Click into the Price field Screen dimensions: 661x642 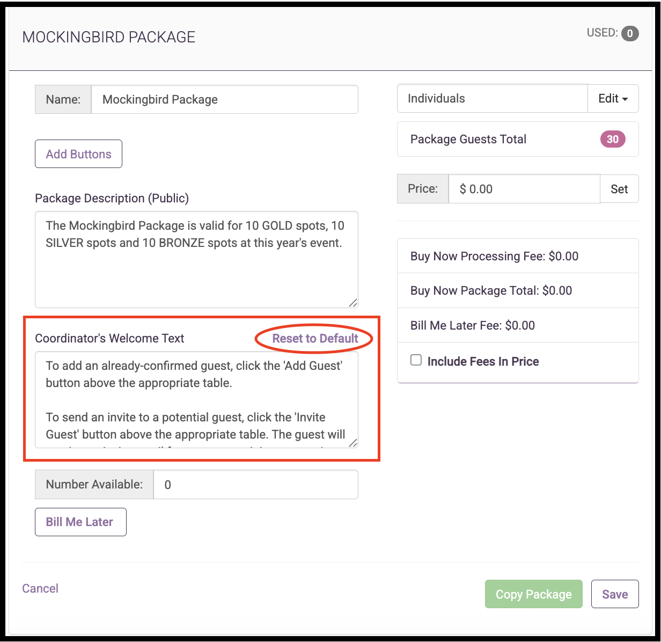pos(524,189)
